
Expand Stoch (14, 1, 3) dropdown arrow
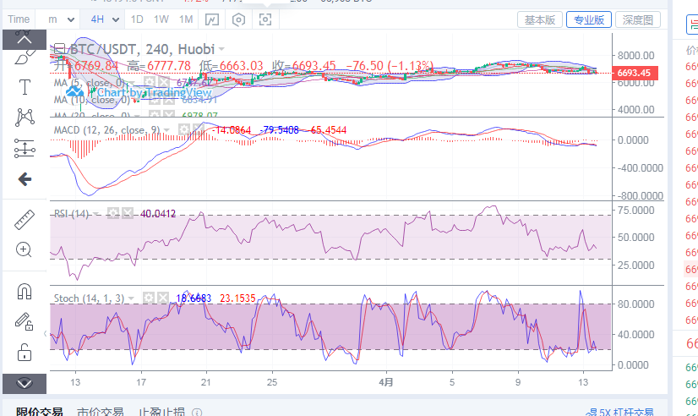131,298
